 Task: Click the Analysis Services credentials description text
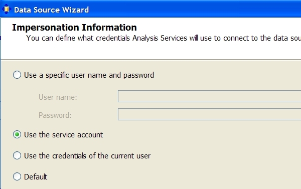164,38
